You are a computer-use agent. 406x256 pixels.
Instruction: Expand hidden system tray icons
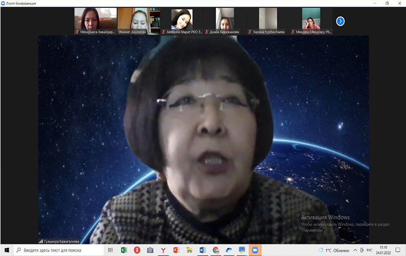(x=354, y=250)
